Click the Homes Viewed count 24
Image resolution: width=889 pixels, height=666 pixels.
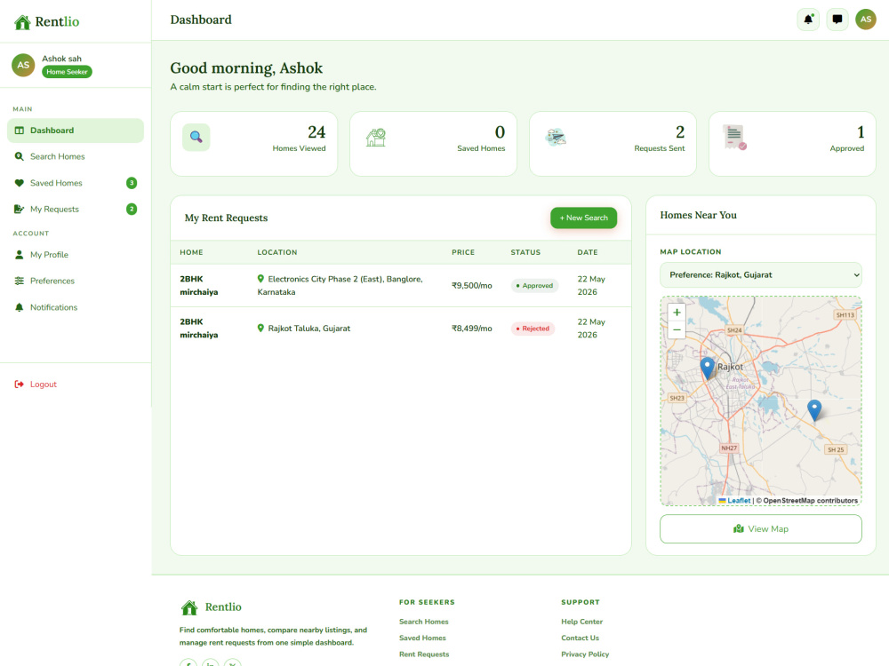click(x=316, y=132)
